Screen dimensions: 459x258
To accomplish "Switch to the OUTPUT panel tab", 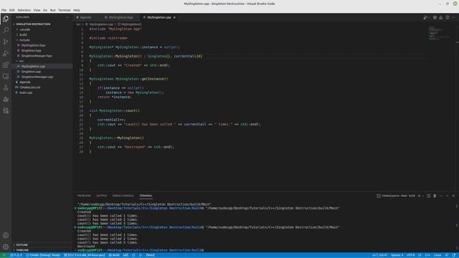I will (102, 196).
